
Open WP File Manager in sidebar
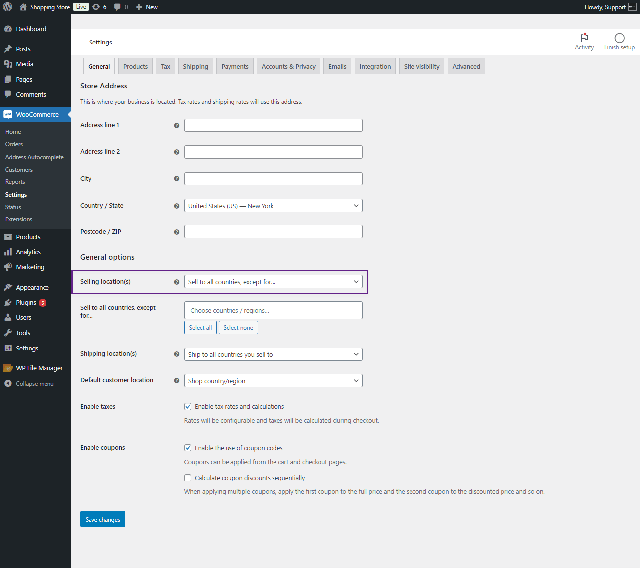(x=39, y=367)
